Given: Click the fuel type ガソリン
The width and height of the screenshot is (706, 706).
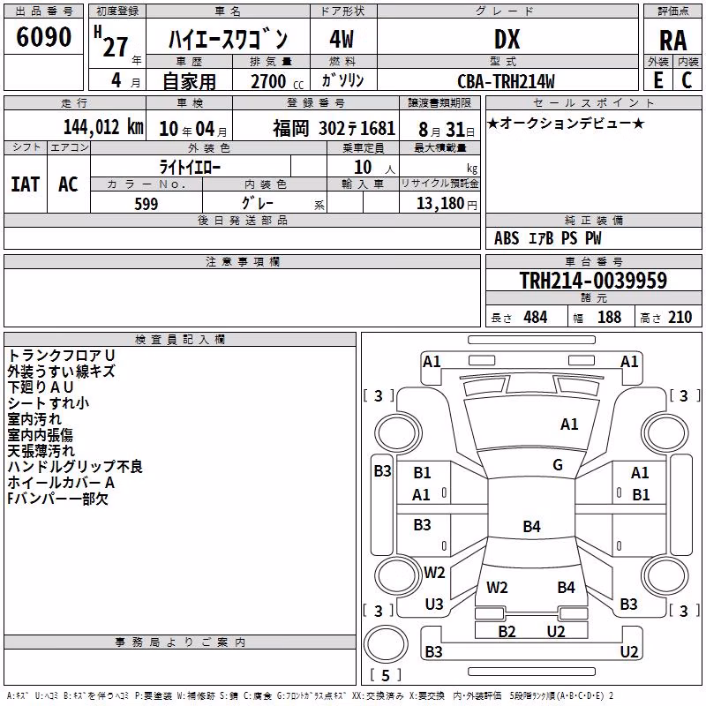Looking at the screenshot, I should tap(342, 80).
